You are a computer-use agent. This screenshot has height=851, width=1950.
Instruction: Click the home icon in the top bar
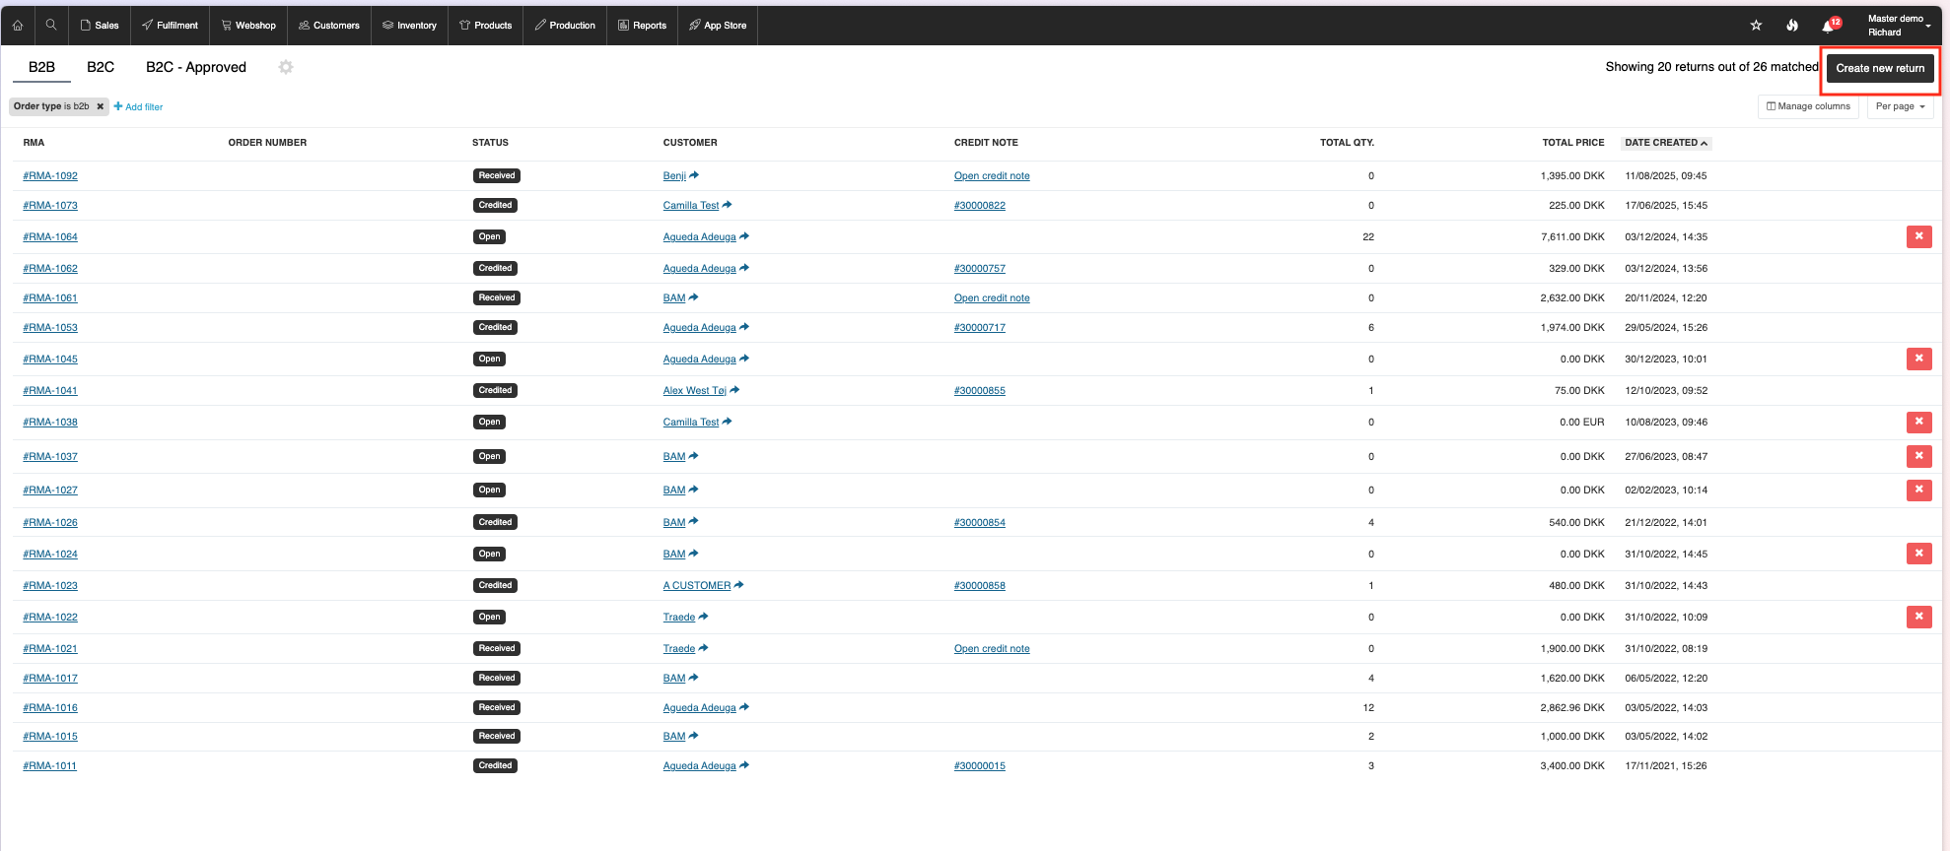point(18,26)
